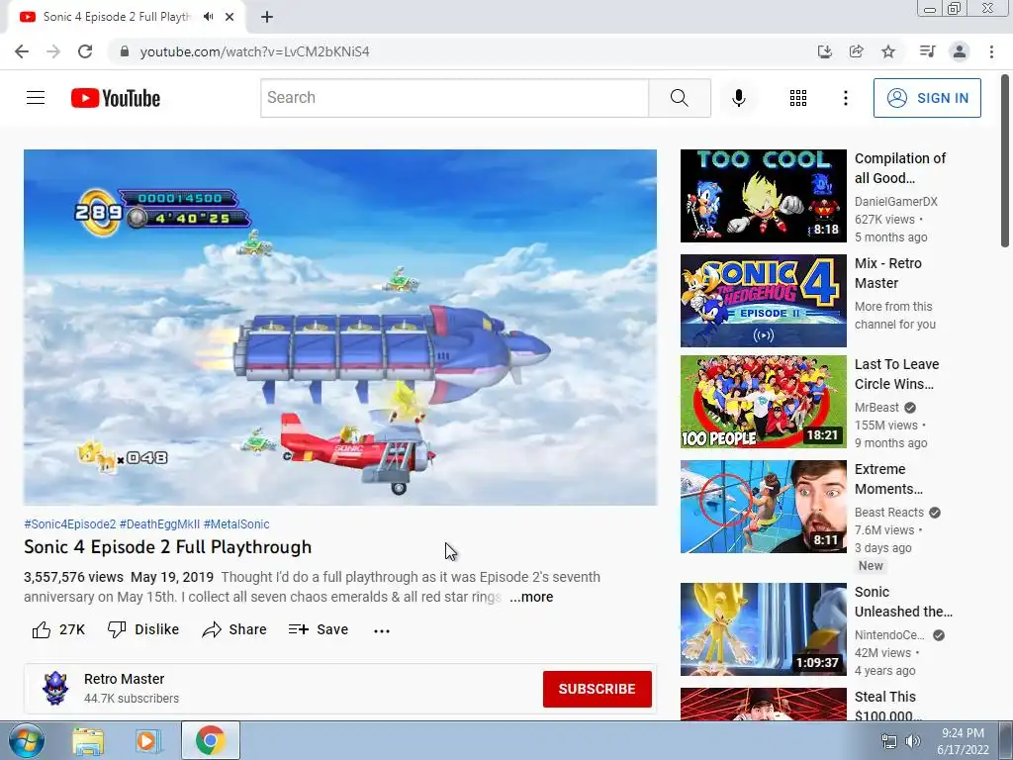The image size is (1013, 760).
Task: Open the Mix - Retro Master playlist thumbnail
Action: [763, 301]
